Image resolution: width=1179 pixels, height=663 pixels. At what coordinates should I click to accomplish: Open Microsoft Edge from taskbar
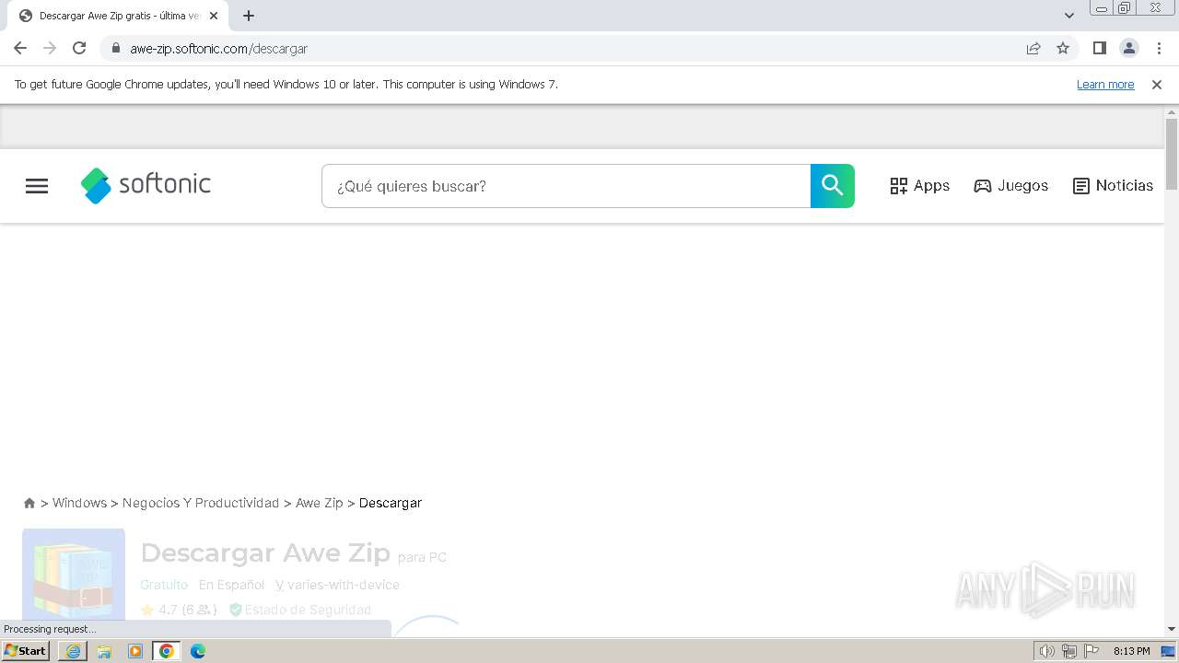pyautogui.click(x=198, y=651)
